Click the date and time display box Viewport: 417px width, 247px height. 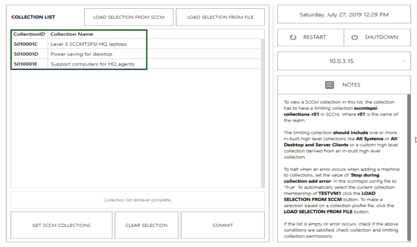pos(344,15)
